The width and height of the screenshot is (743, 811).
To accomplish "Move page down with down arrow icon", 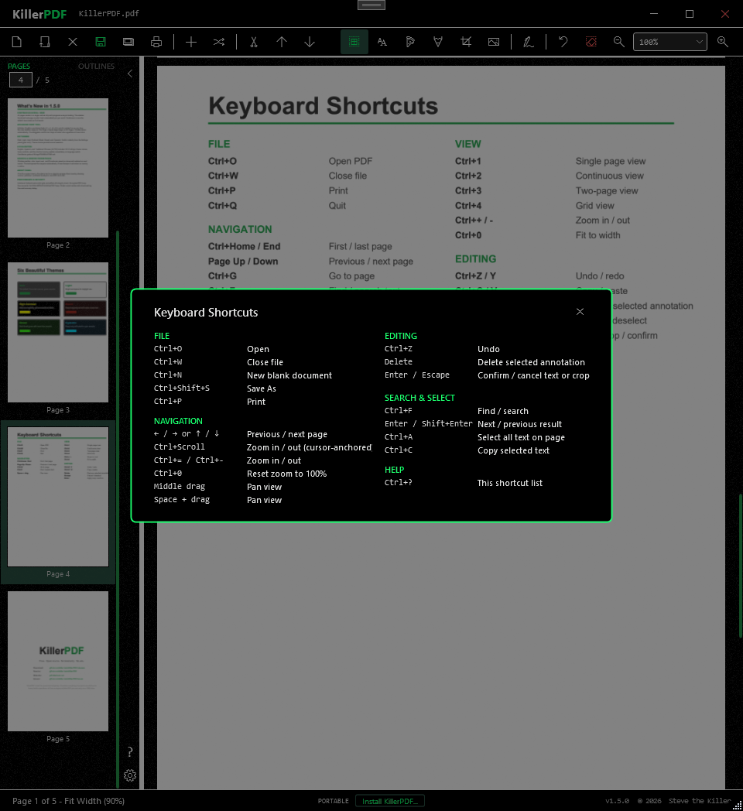I will (x=310, y=42).
